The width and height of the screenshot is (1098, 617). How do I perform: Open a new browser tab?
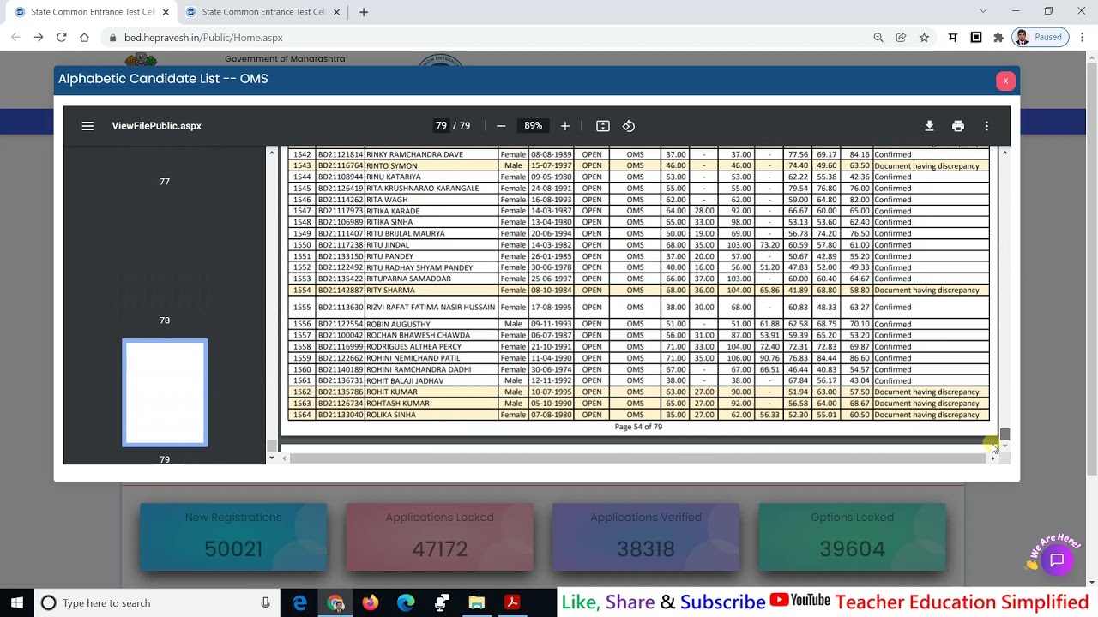[x=364, y=12]
